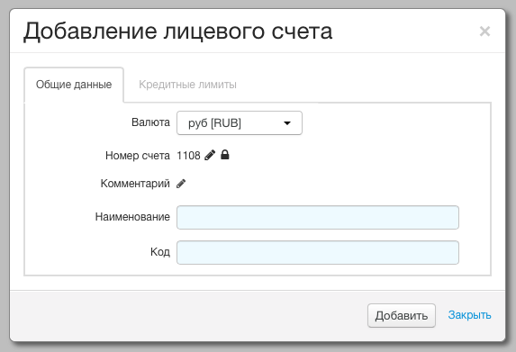Close the dialog with the X icon
The width and height of the screenshot is (516, 352).
coord(484,32)
